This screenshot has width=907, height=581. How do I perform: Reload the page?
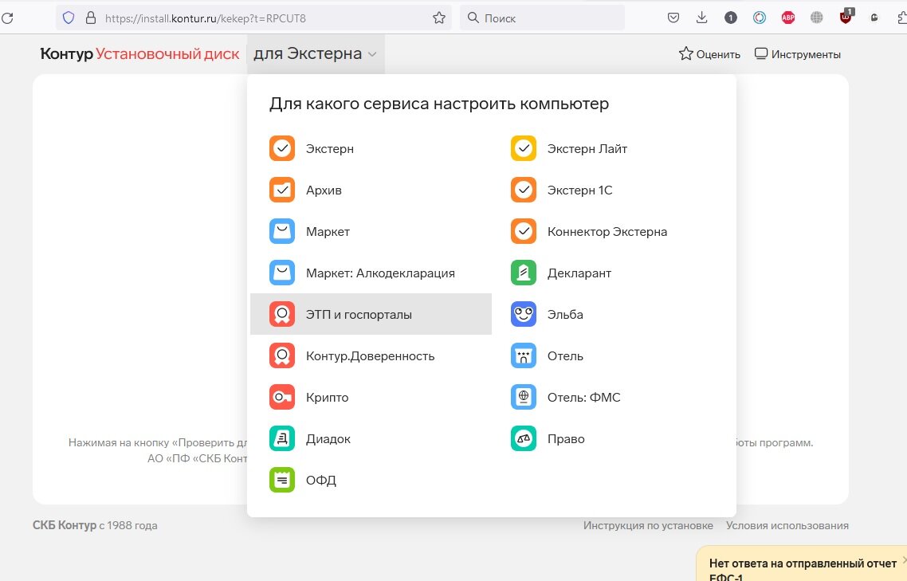pos(7,18)
